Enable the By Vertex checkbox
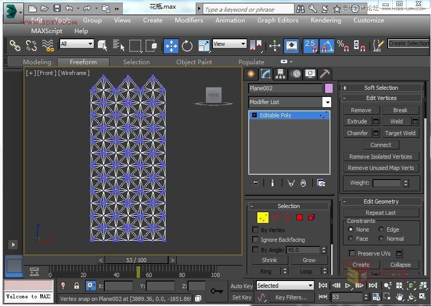 tap(256, 229)
